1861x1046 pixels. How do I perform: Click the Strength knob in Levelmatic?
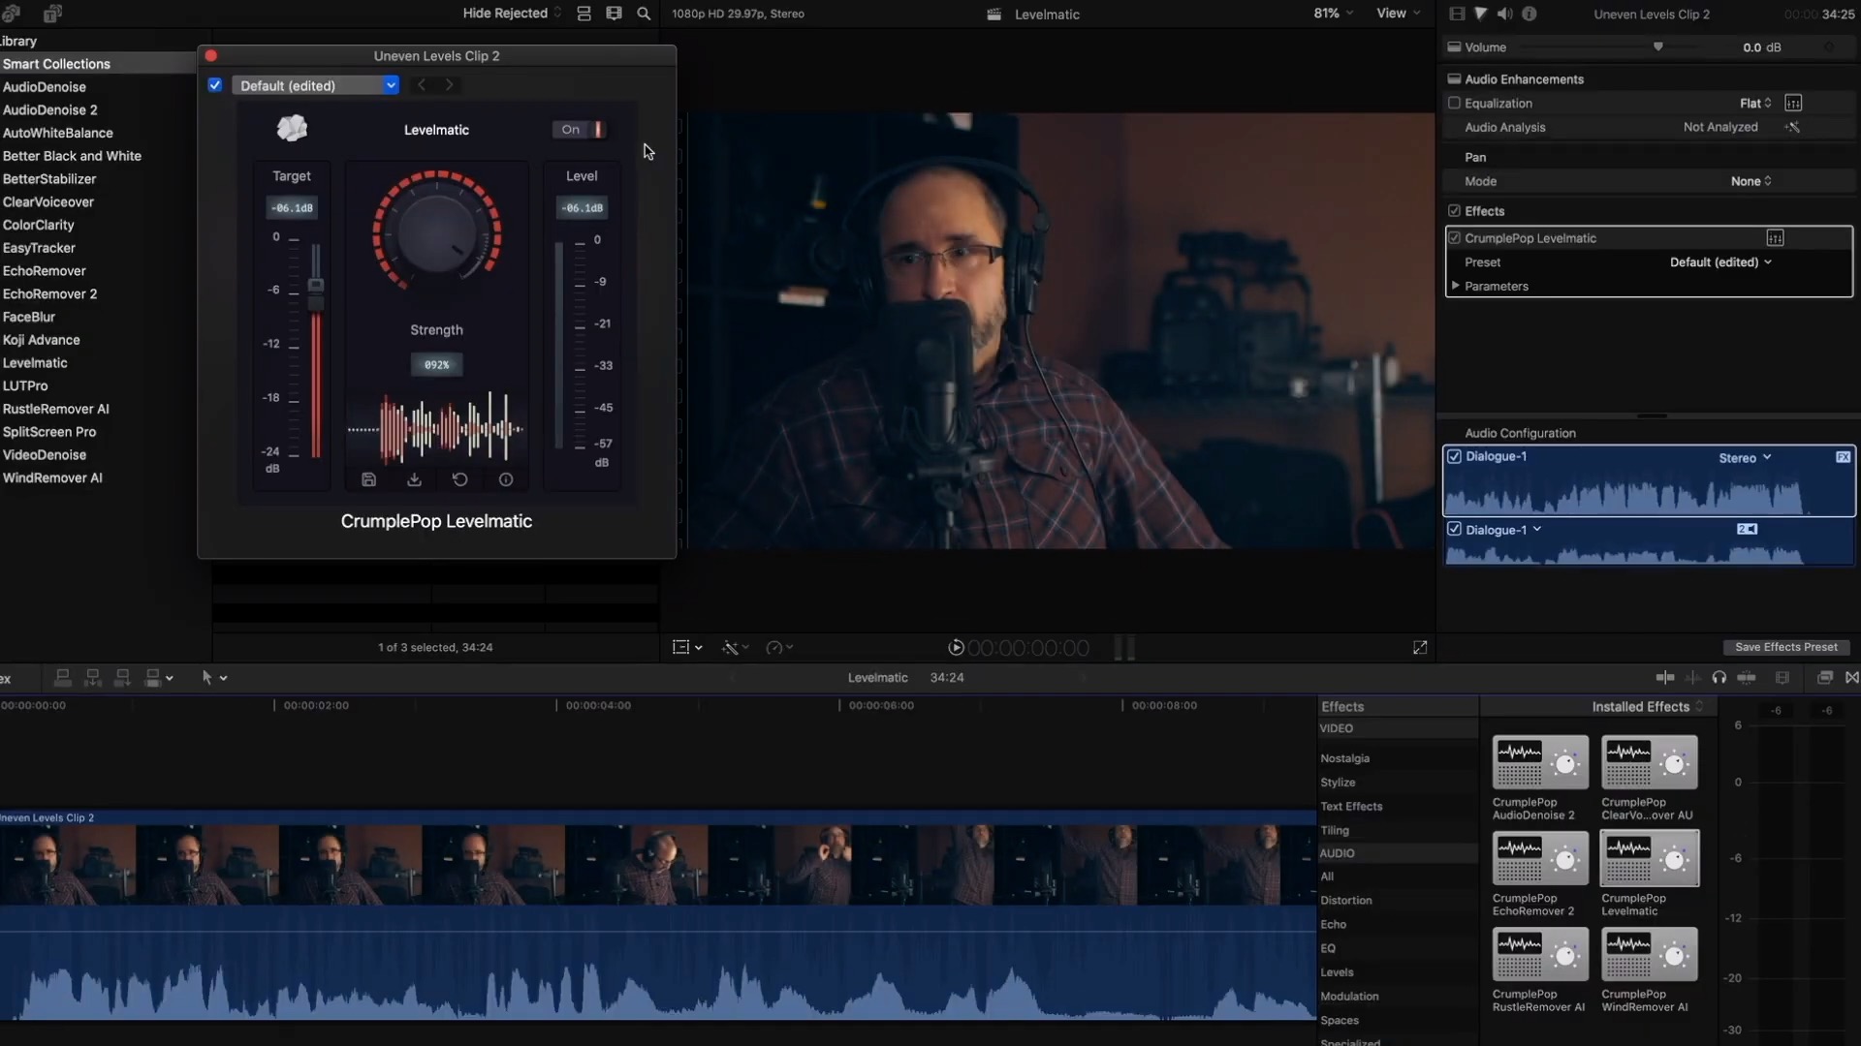pyautogui.click(x=437, y=233)
